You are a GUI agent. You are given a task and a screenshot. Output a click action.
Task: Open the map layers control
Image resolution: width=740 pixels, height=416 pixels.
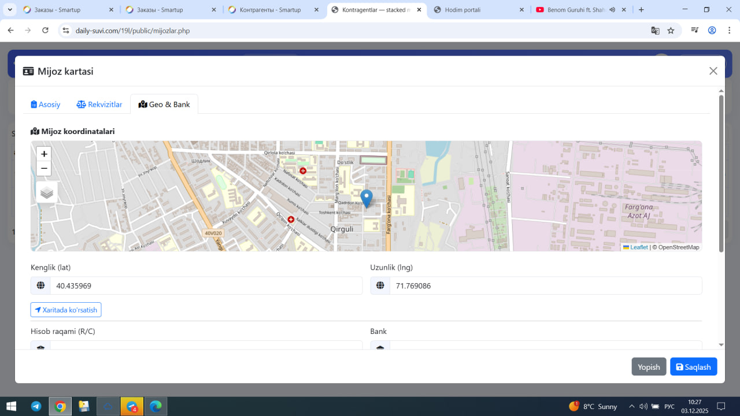point(47,192)
